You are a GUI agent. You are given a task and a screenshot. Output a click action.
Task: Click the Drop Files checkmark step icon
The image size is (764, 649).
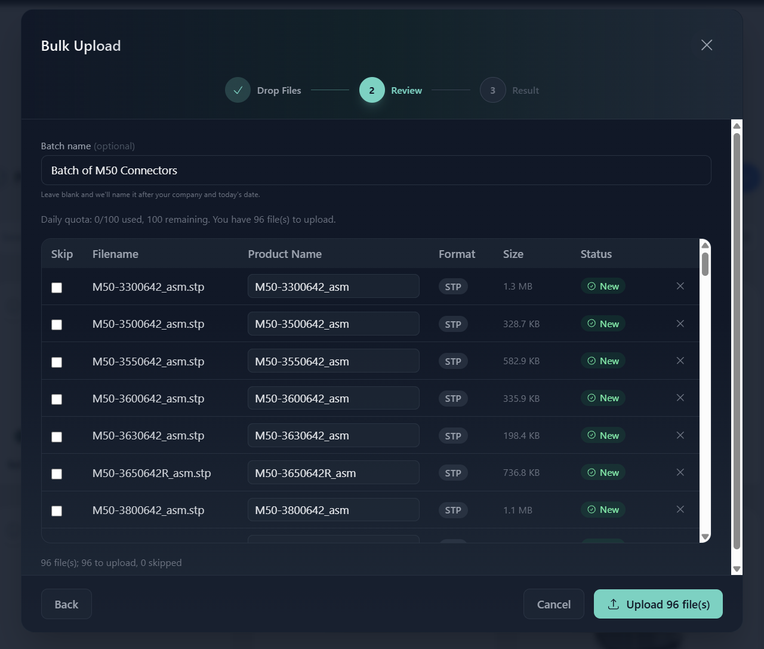tap(238, 90)
